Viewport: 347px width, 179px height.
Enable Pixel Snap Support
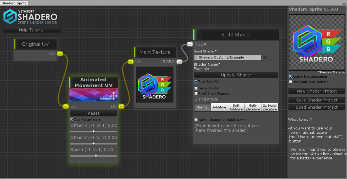[196, 93]
